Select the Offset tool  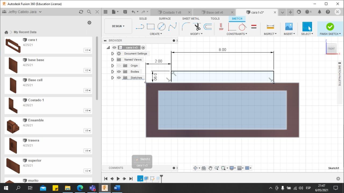[208, 27]
